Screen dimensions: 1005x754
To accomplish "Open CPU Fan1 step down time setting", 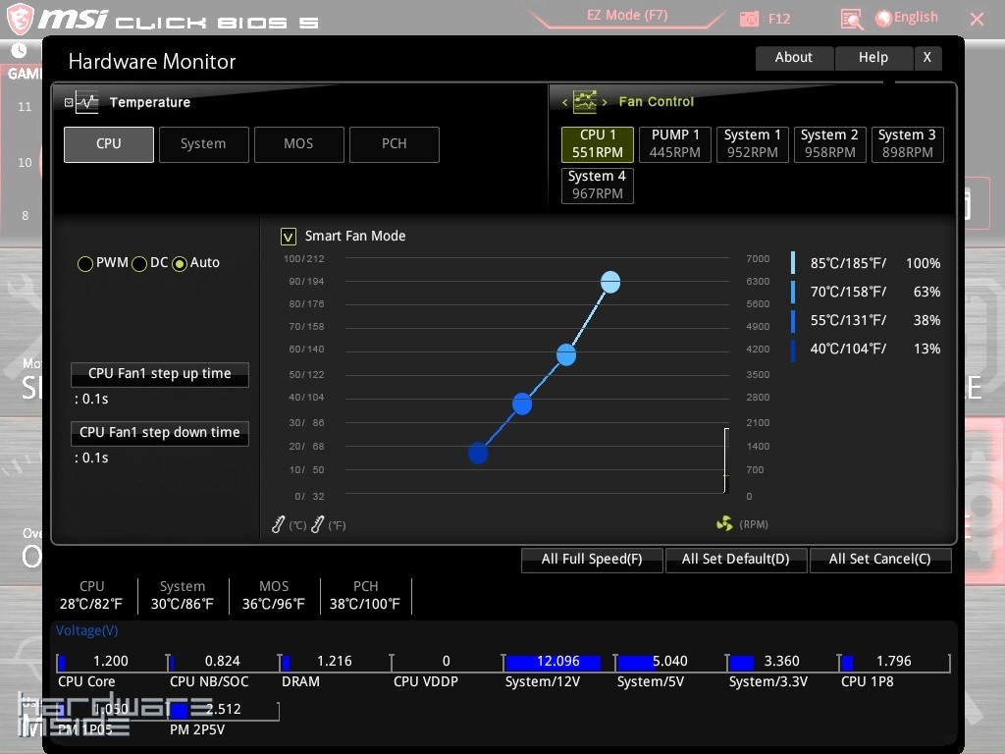I will pyautogui.click(x=160, y=433).
